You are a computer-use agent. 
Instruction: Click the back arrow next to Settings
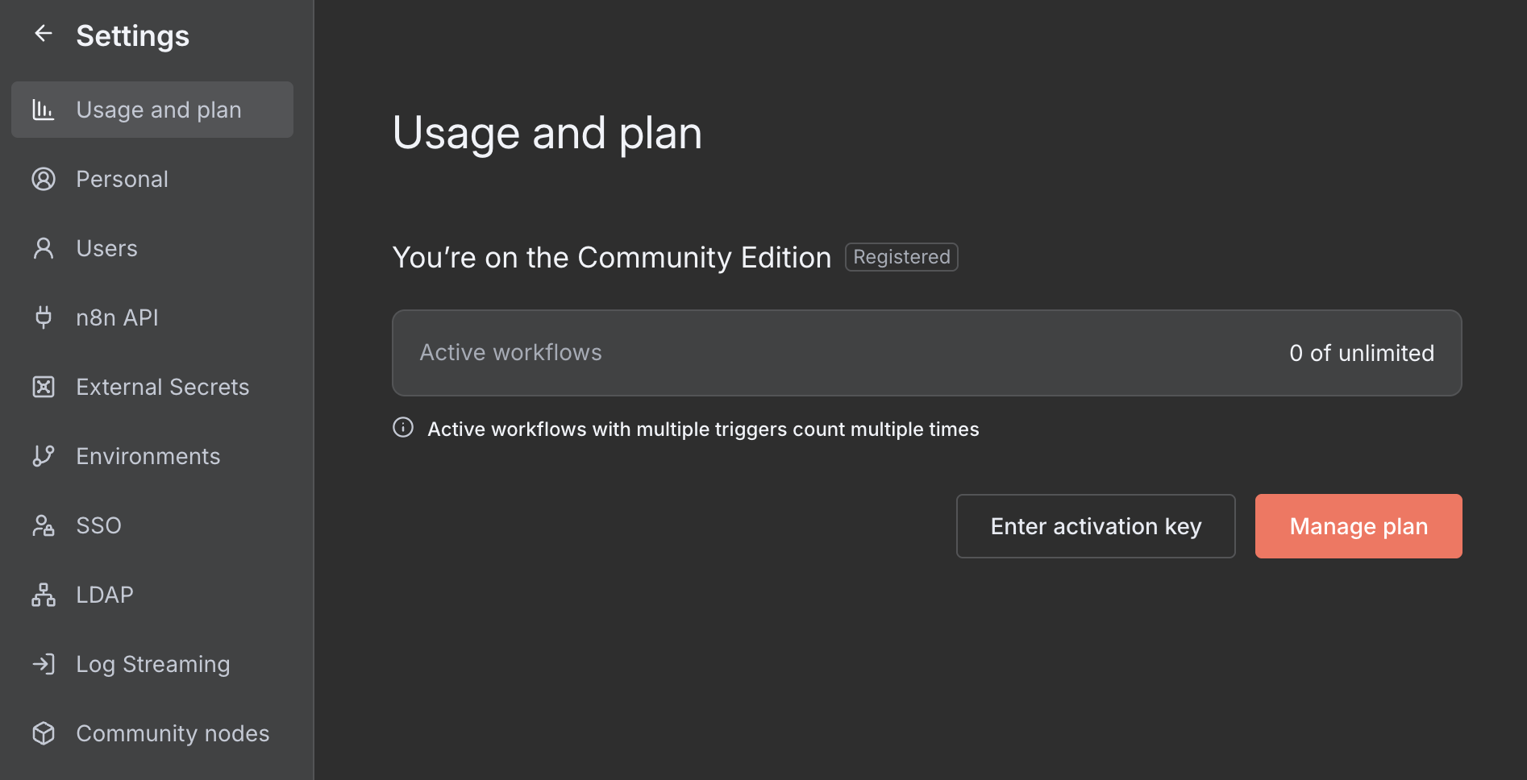pos(44,34)
